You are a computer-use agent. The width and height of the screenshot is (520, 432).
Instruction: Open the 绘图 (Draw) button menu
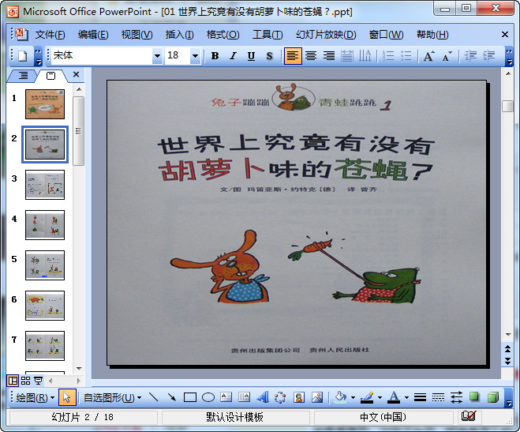pyautogui.click(x=36, y=397)
